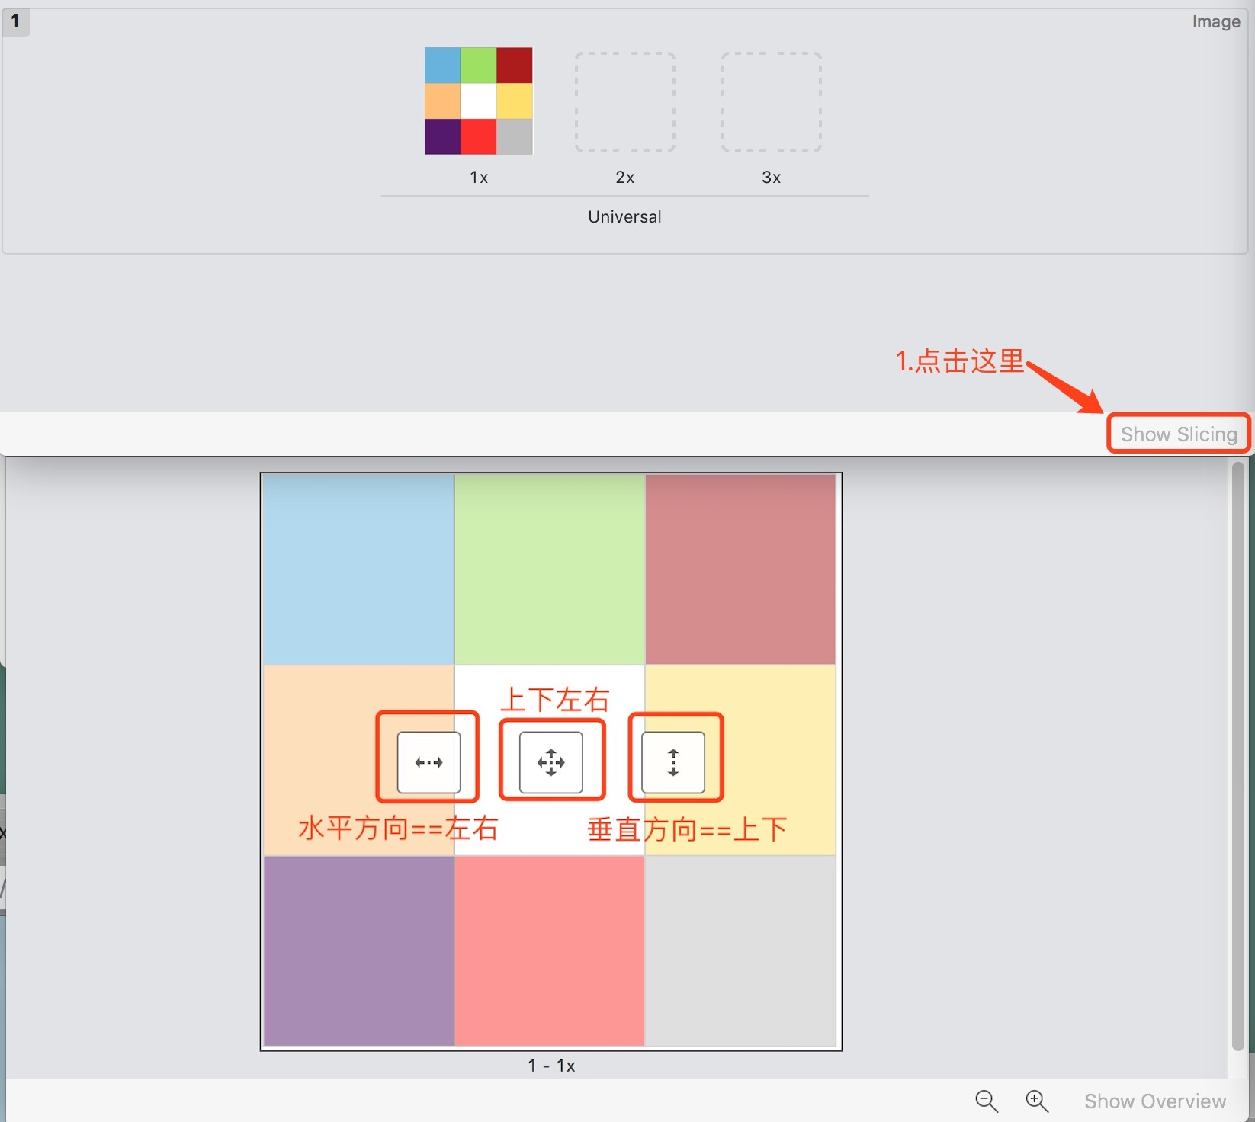
Task: Click the Show Slicing button
Action: tap(1179, 434)
